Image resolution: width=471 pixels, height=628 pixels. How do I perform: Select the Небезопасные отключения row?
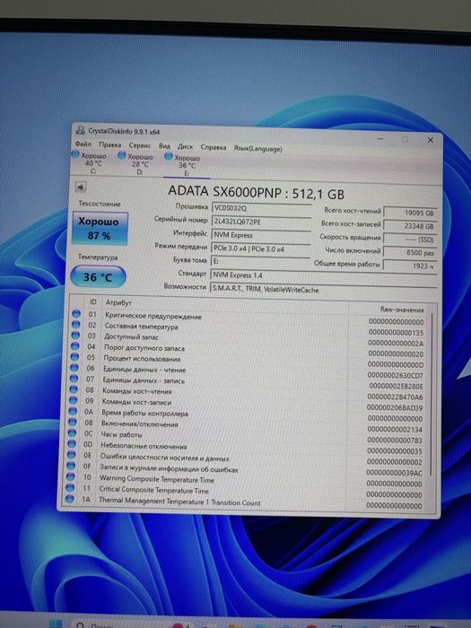coord(246,448)
